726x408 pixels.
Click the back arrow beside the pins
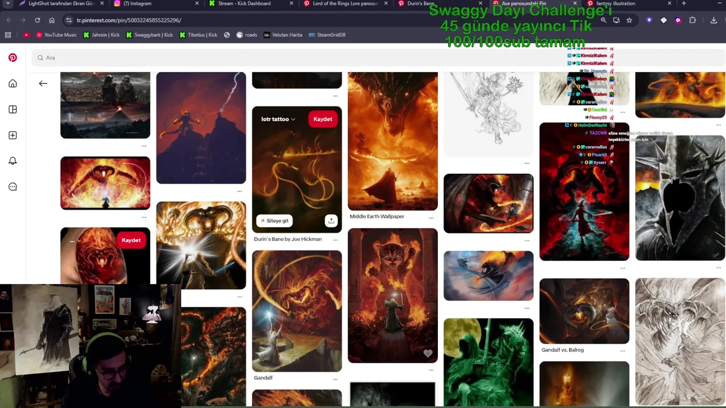[x=43, y=83]
